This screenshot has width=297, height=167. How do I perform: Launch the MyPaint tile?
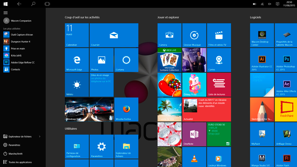[x=262, y=134]
